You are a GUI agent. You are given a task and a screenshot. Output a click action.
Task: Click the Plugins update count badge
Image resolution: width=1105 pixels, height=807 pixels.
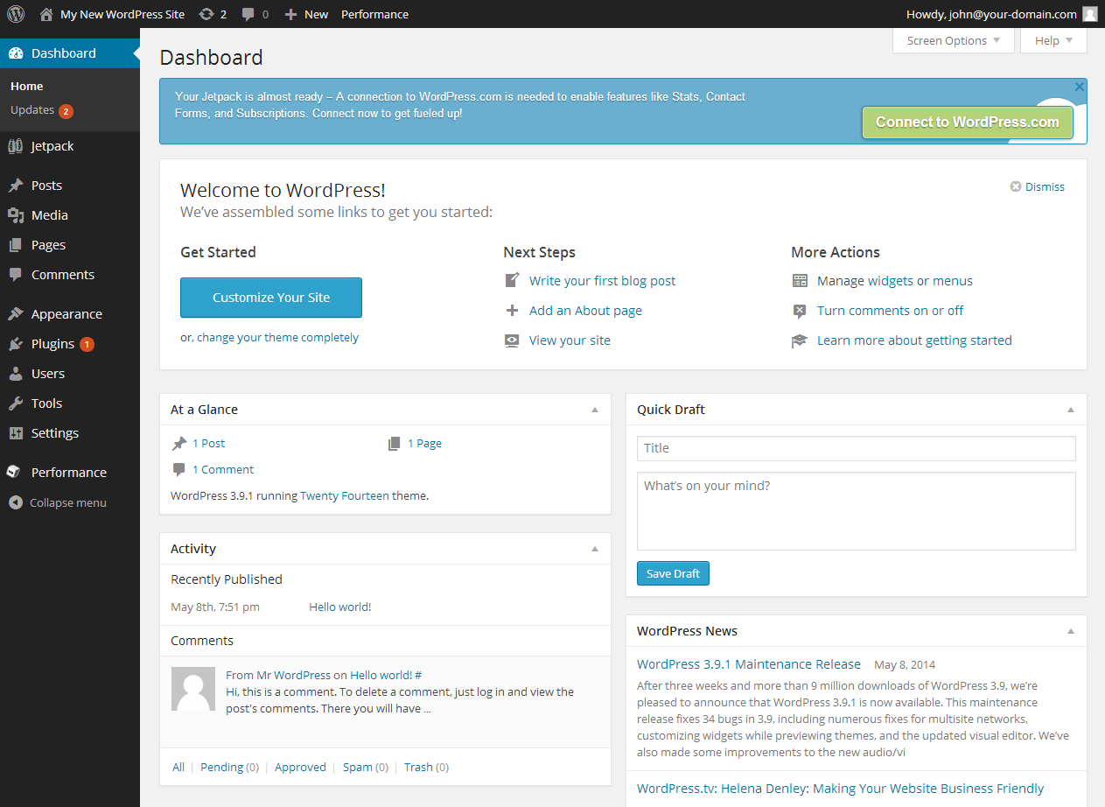point(87,344)
